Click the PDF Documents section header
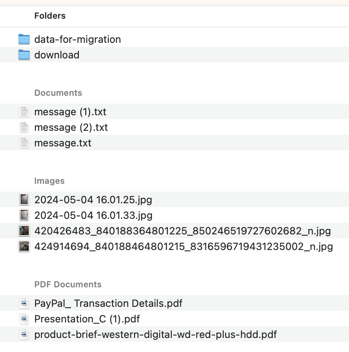The width and height of the screenshot is (349, 352). click(68, 285)
